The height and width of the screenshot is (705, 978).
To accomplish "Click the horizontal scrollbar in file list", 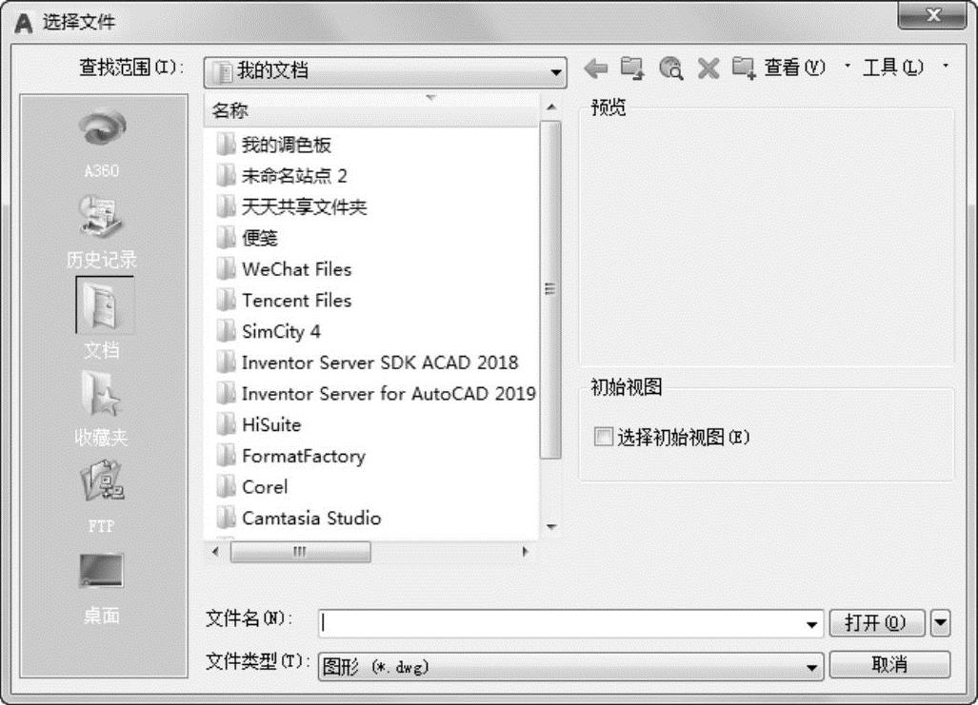I will pos(299,552).
